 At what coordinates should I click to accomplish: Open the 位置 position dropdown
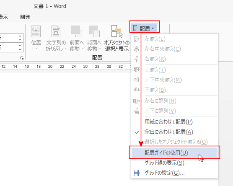click(36, 38)
